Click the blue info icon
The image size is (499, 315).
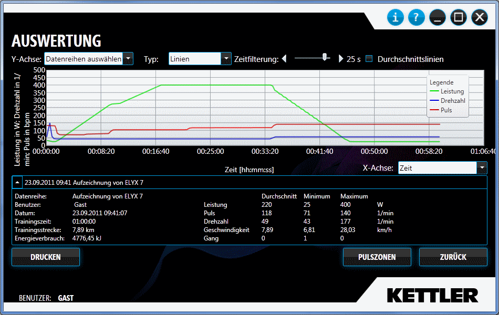[x=395, y=17]
